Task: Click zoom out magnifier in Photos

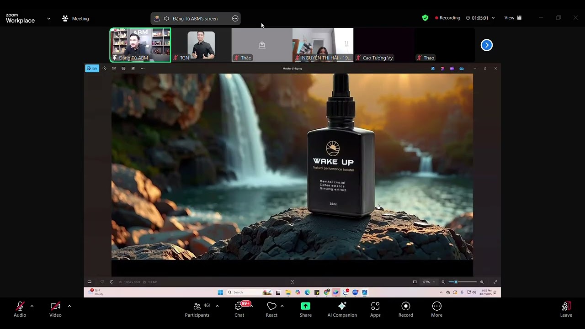Action: (x=443, y=282)
